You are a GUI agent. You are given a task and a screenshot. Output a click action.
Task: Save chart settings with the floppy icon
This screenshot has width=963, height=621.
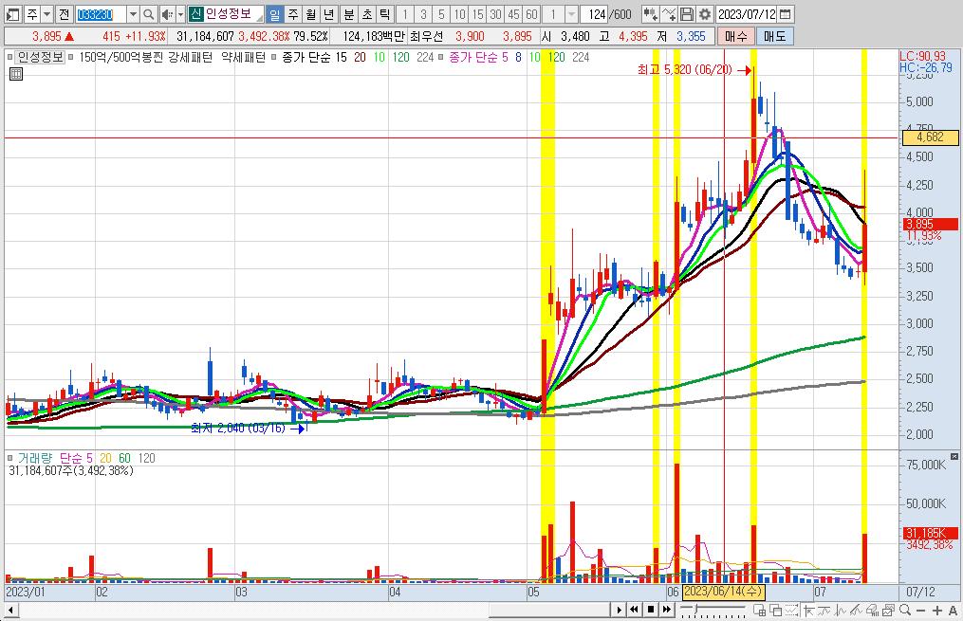pos(687,14)
